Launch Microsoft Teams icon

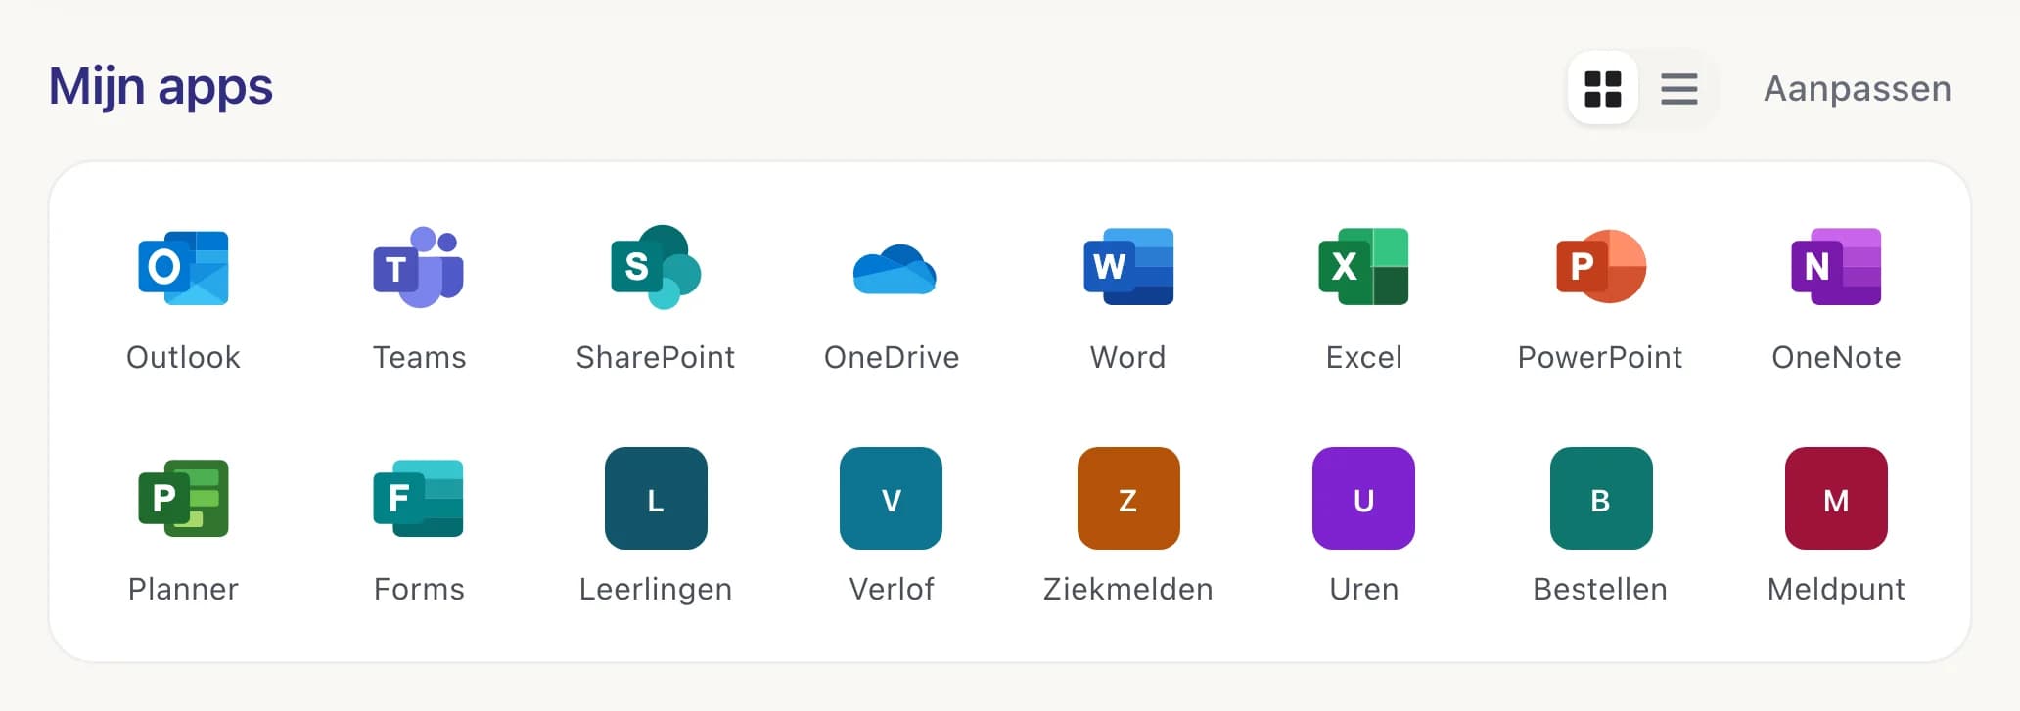click(x=419, y=267)
